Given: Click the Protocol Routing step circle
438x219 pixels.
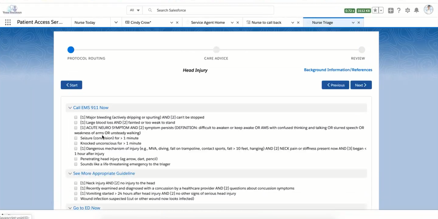Looking at the screenshot, I should tap(71, 50).
